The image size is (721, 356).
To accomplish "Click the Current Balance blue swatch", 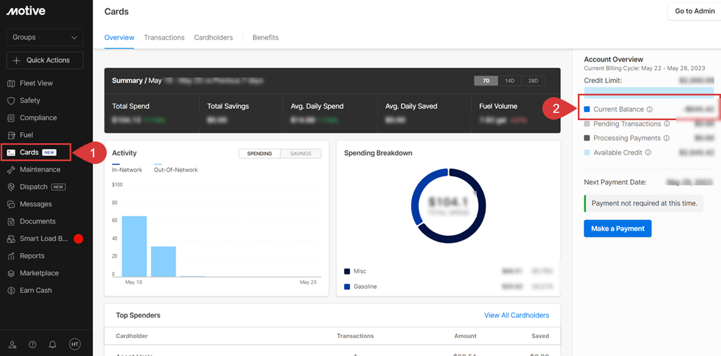I will pos(587,109).
